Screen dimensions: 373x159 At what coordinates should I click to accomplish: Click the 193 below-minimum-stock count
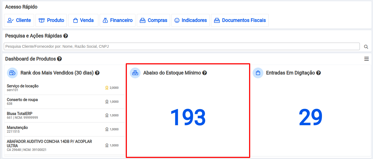pyautogui.click(x=188, y=117)
